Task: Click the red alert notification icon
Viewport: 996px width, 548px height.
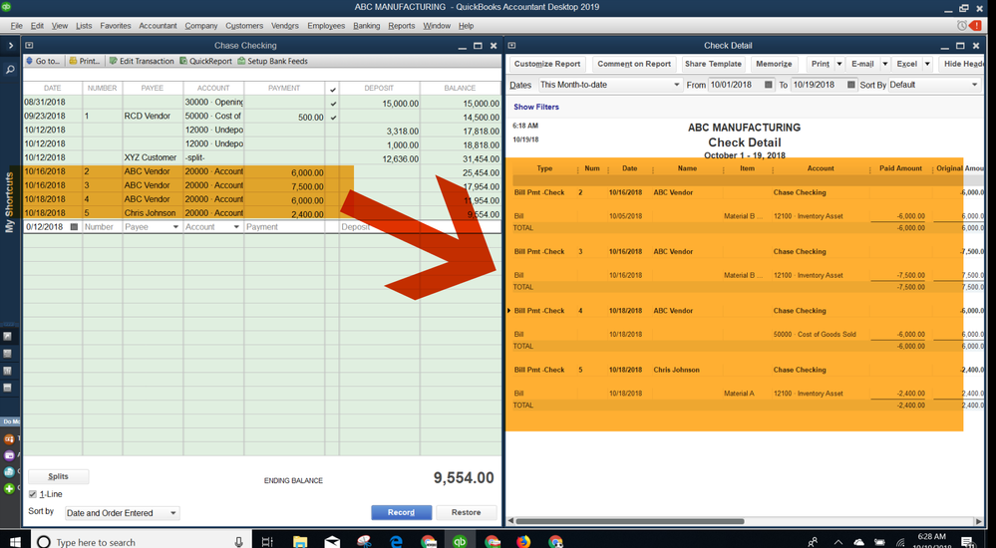Action: pos(975,25)
